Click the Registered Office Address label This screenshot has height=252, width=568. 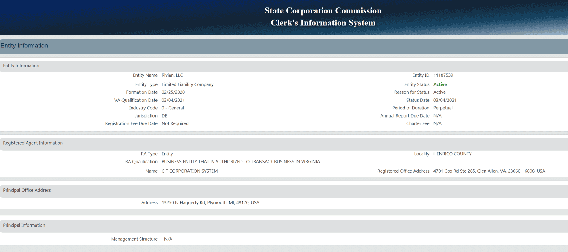404,171
